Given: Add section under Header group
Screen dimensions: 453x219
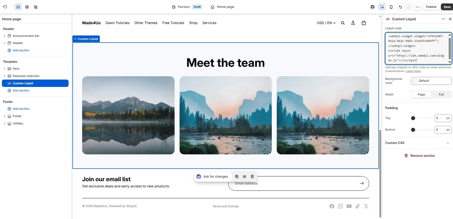Looking at the screenshot, I should pos(18,50).
